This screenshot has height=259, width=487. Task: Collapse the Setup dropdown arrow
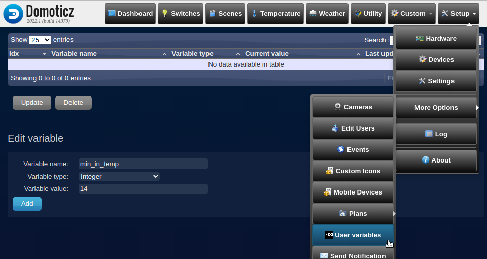coord(474,14)
